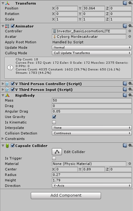This screenshot has height=211, width=133.
Task: Click the Controller object picker circle
Action: pyautogui.click(x=130, y=31)
